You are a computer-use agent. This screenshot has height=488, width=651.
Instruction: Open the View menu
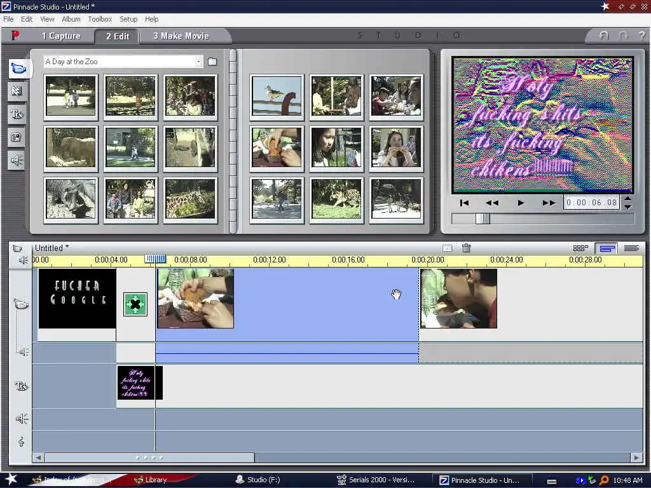47,19
